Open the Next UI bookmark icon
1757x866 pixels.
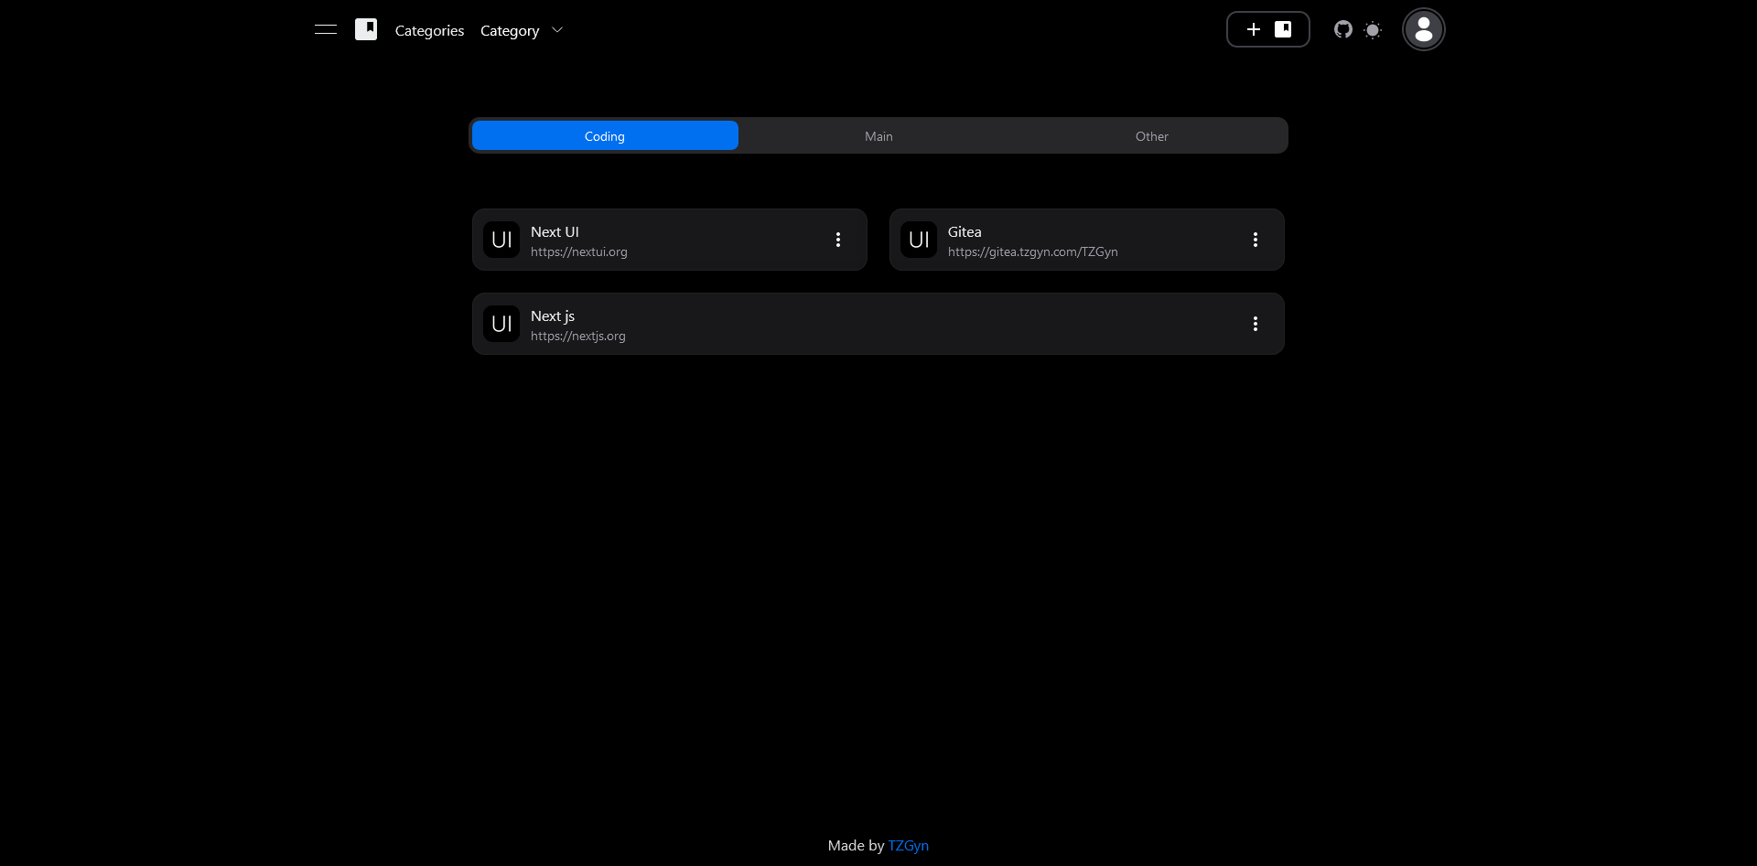pos(501,239)
